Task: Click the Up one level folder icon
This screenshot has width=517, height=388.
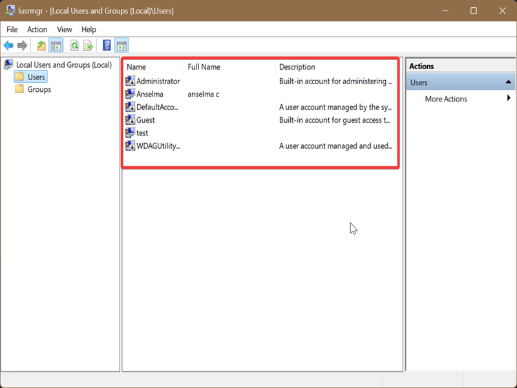Action: (x=41, y=45)
